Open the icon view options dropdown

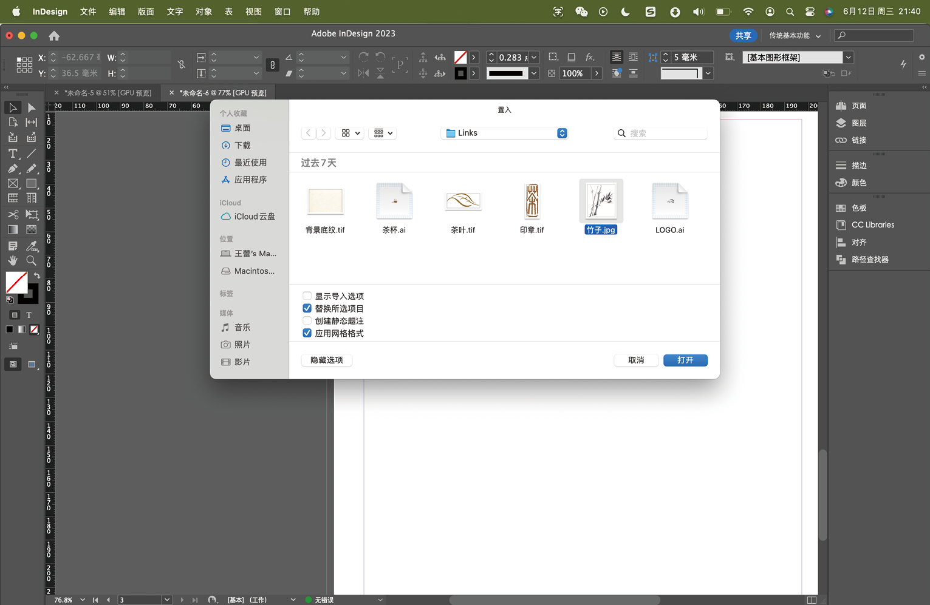tap(350, 133)
